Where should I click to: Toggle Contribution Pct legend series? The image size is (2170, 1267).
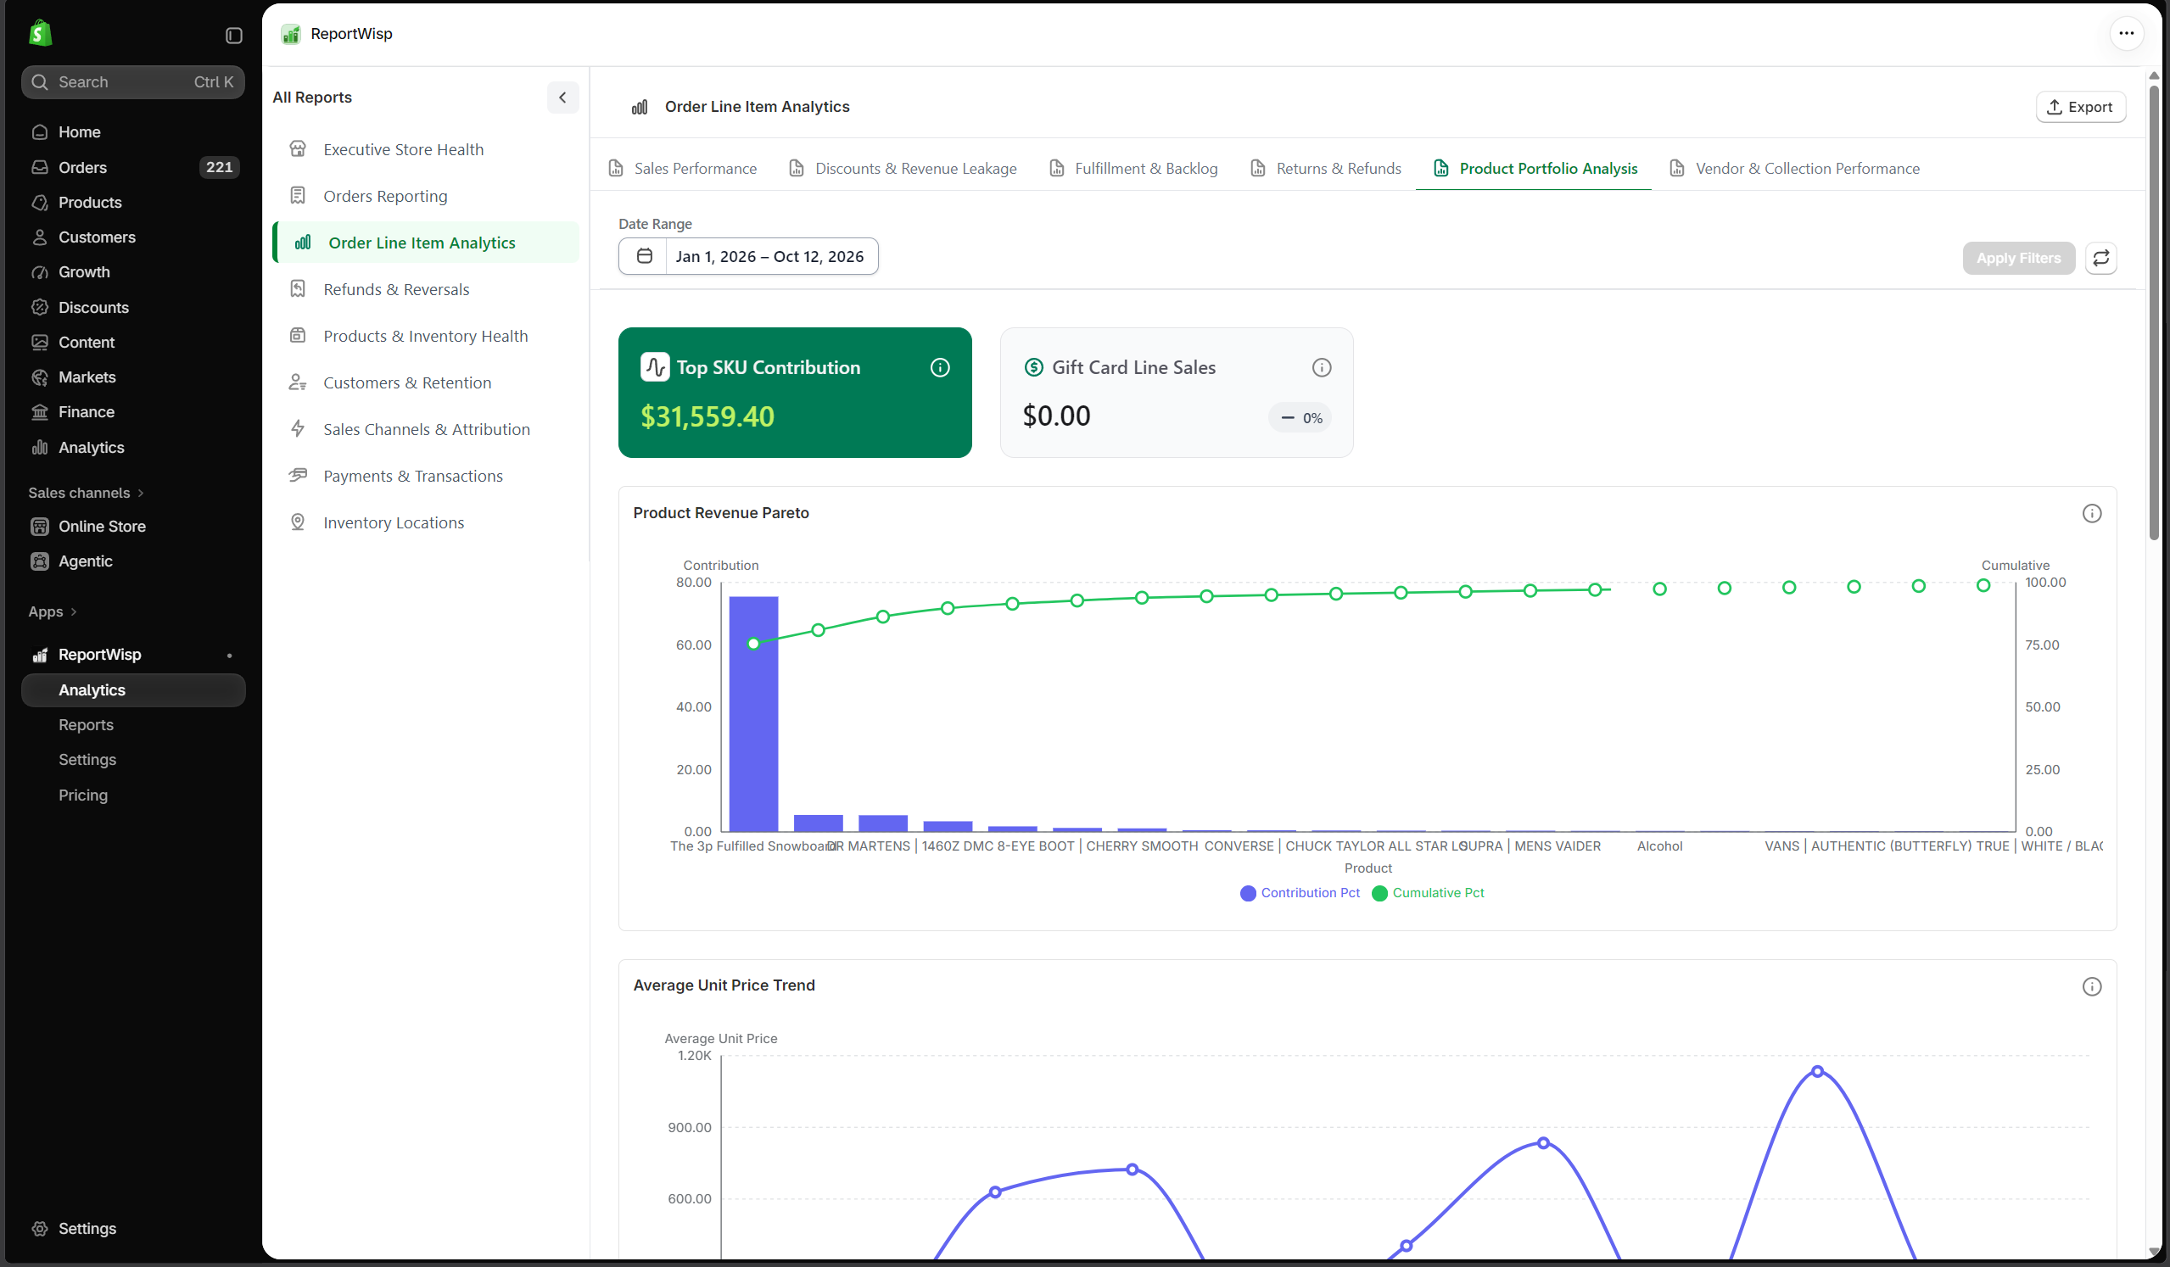tap(1300, 894)
